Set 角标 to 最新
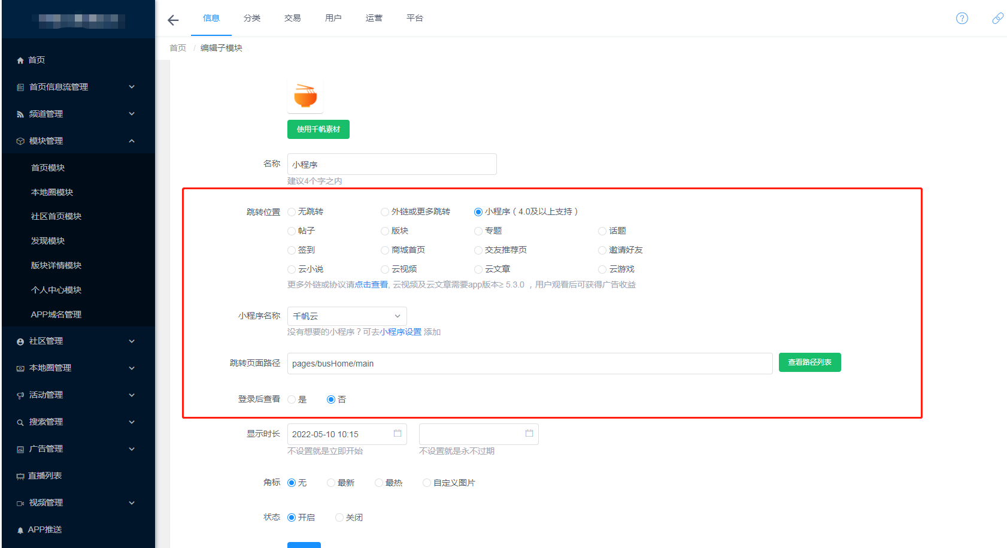This screenshot has height=548, width=1007. point(331,483)
